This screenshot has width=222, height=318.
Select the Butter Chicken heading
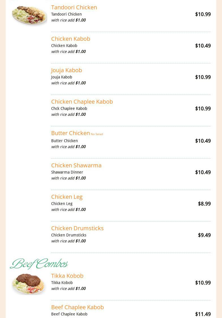click(70, 133)
